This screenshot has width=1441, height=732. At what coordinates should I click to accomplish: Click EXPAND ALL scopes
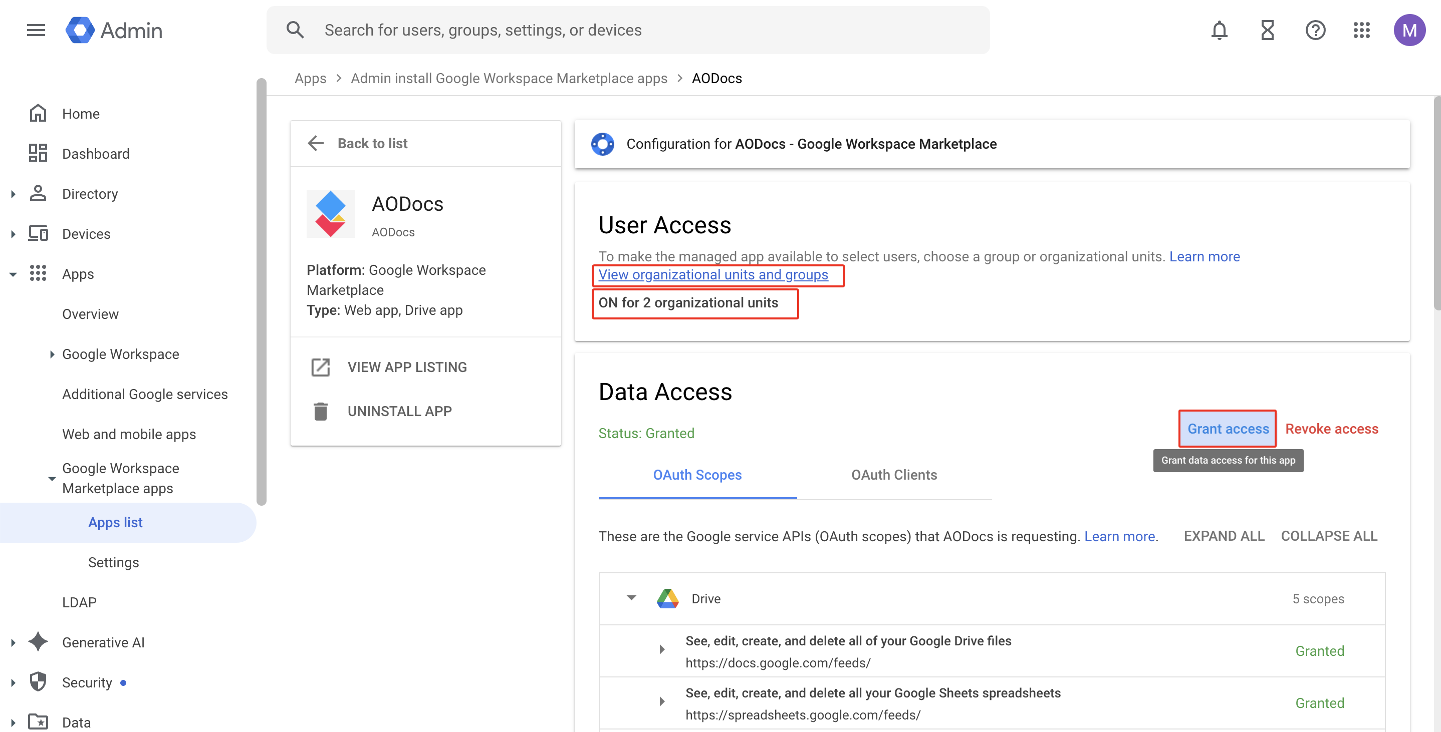point(1224,536)
